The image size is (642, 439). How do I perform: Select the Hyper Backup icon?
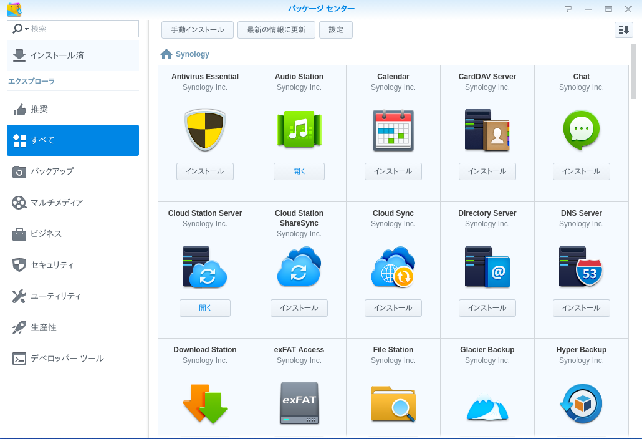pos(582,403)
